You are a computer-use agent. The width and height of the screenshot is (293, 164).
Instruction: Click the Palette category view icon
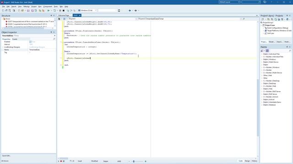point(267,51)
